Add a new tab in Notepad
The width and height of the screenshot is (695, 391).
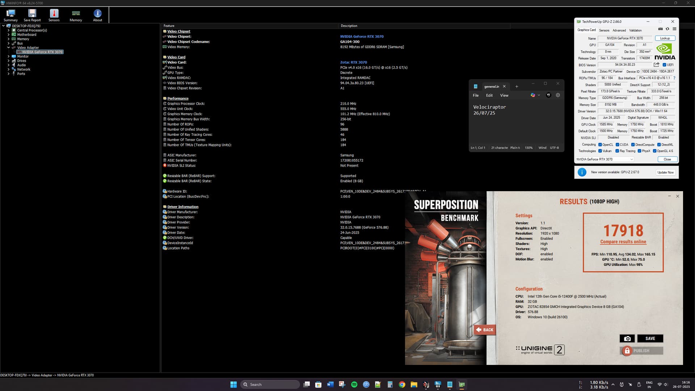(x=517, y=87)
